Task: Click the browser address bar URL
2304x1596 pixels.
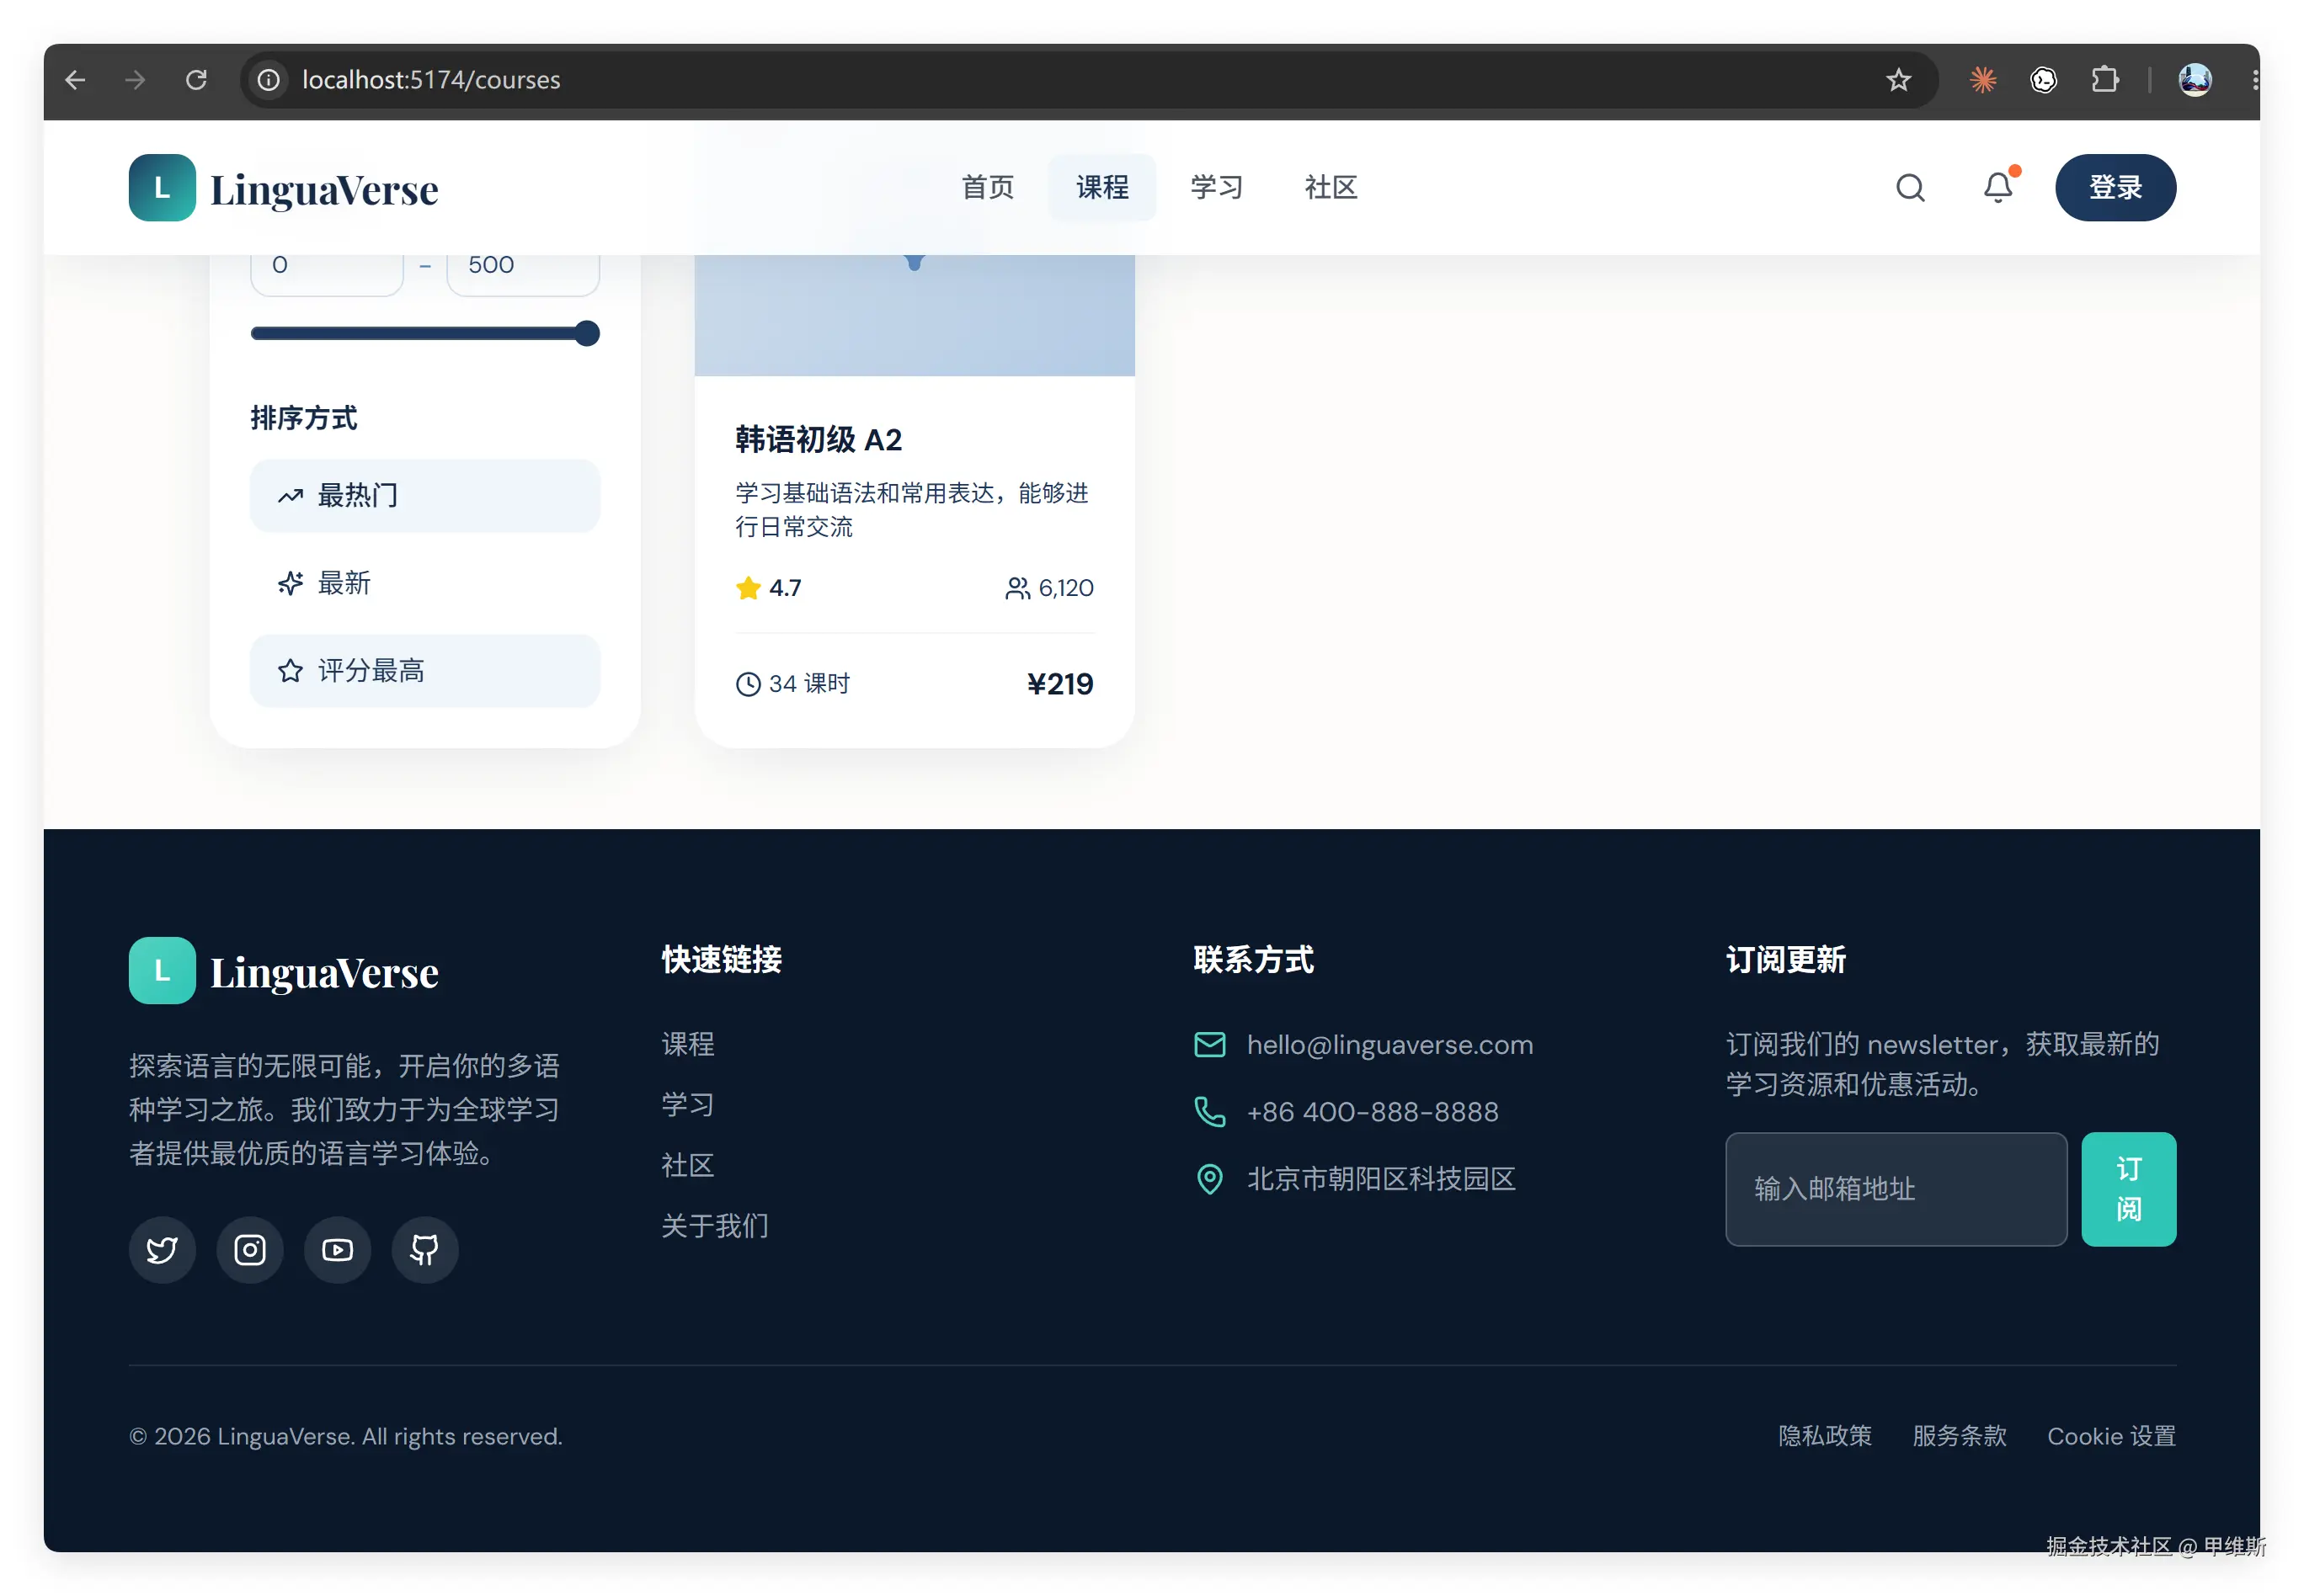Action: pos(431,80)
